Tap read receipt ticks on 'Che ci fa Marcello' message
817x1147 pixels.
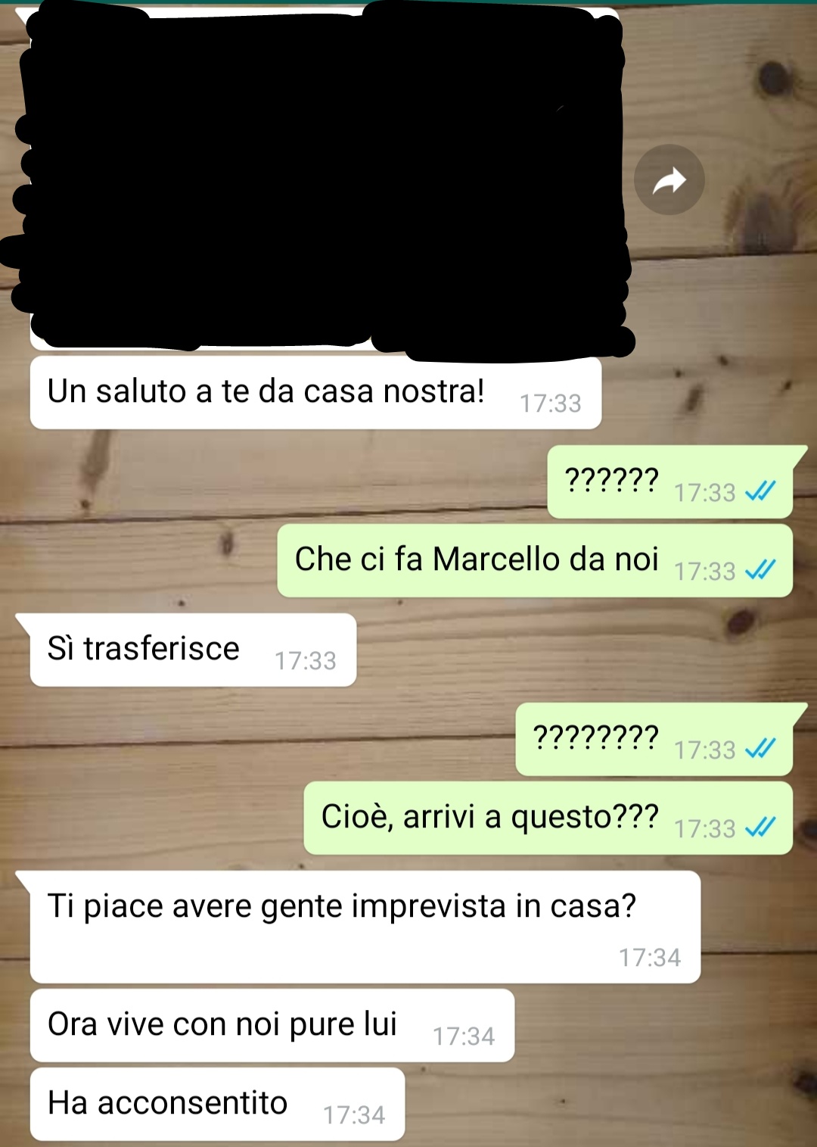(760, 570)
